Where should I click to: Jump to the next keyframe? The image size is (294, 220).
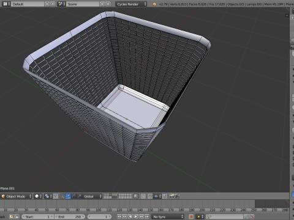141,216
